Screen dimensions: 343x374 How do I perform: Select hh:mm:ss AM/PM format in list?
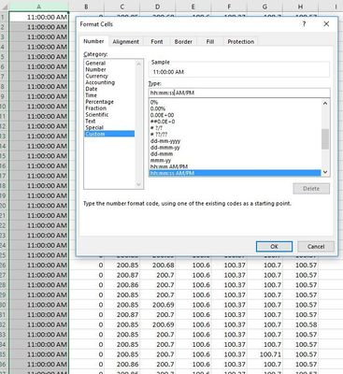pos(235,173)
